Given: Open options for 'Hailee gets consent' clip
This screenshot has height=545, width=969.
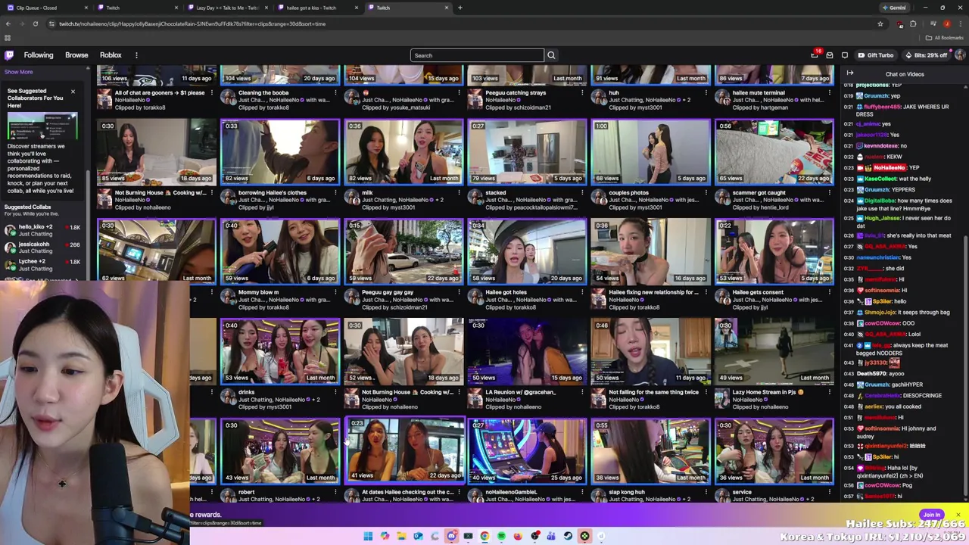Looking at the screenshot, I should pyautogui.click(x=830, y=292).
